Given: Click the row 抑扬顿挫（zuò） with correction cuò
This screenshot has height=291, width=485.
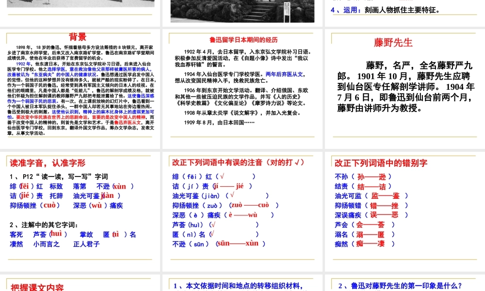Looking at the screenshot, I should coord(226,205).
